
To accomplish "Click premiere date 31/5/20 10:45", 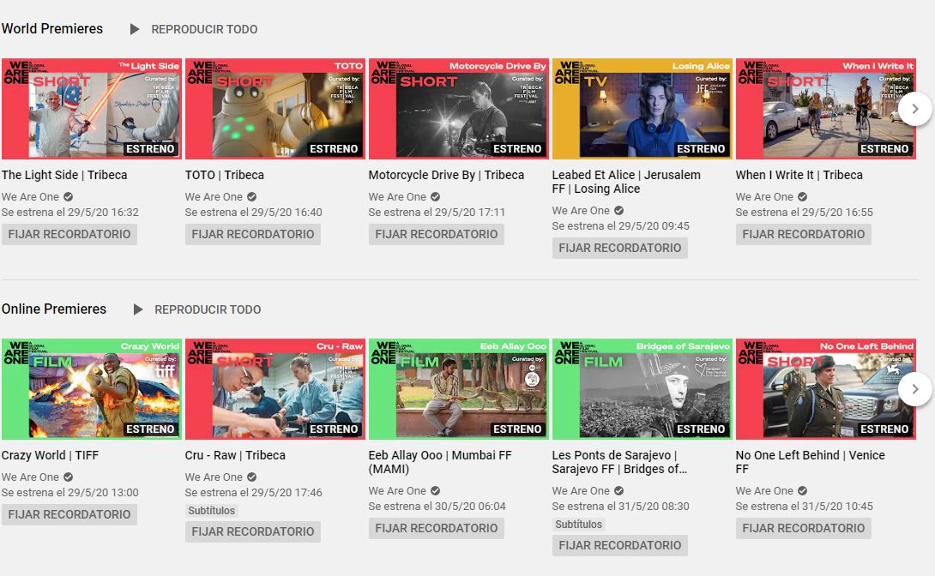I will pyautogui.click(x=805, y=507).
